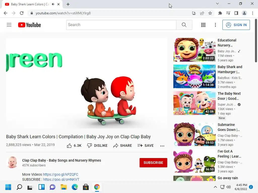The width and height of the screenshot is (258, 193).
Task: Share this page from address bar
Action: (202, 13)
